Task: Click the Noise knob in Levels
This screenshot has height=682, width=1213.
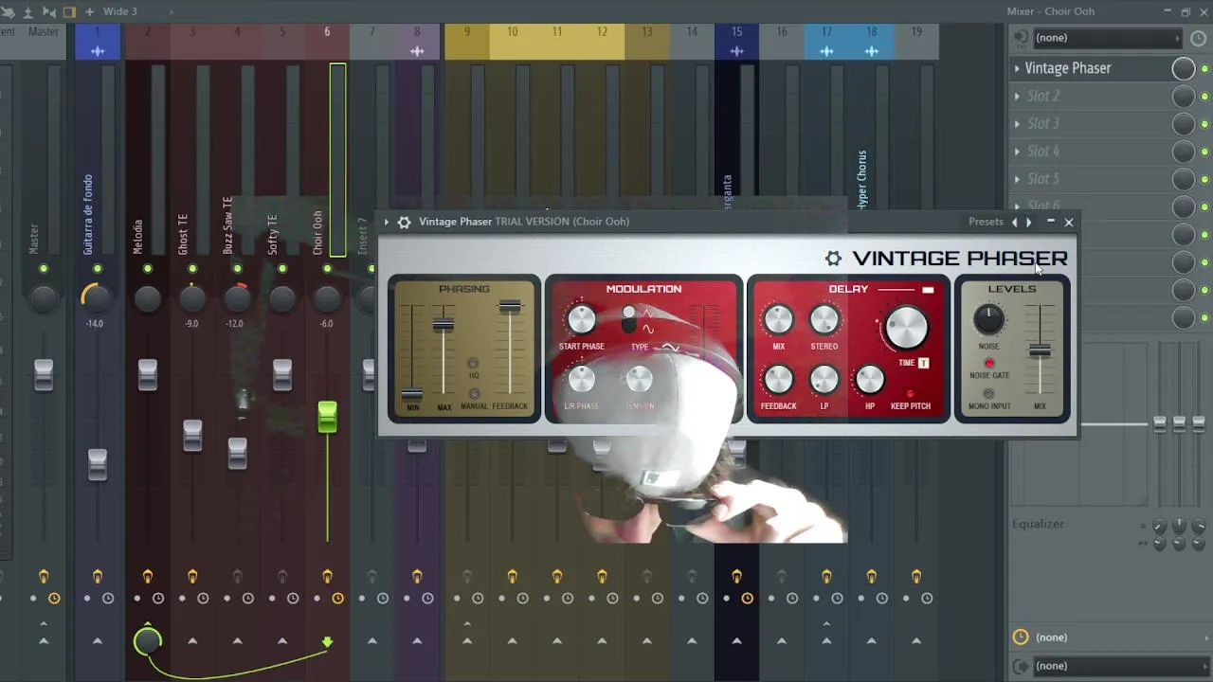Action: 988,319
